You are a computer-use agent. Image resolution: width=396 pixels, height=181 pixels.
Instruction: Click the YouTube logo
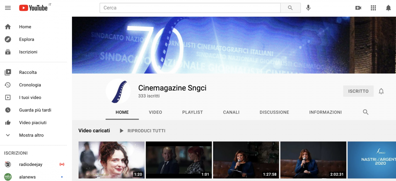(x=33, y=8)
